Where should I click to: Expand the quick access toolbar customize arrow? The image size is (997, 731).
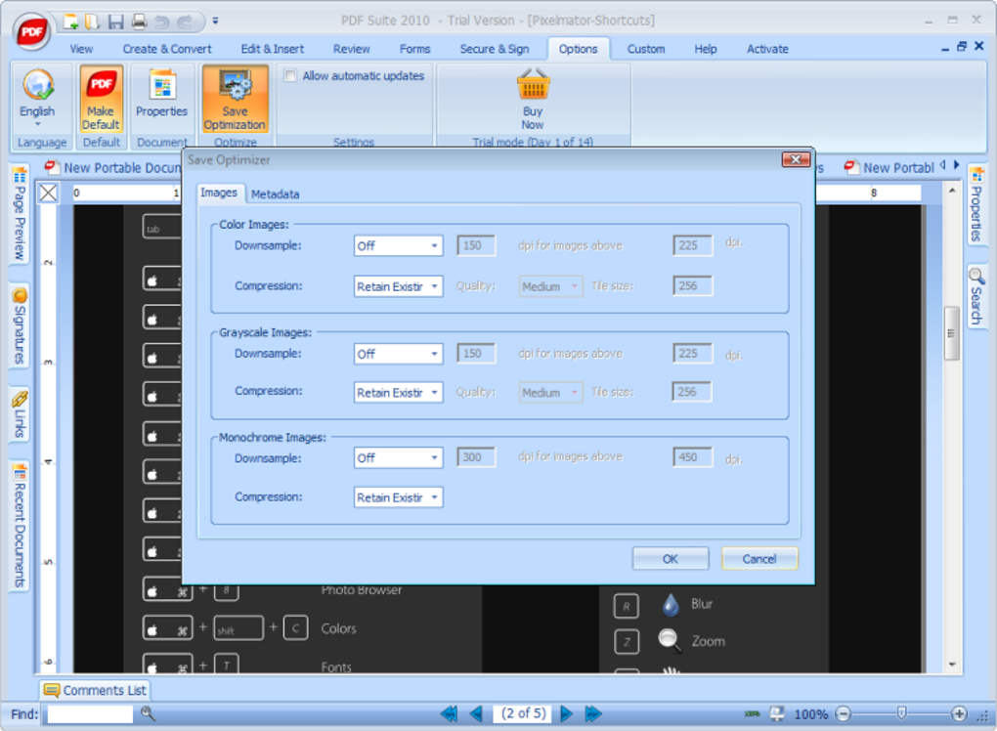point(216,21)
